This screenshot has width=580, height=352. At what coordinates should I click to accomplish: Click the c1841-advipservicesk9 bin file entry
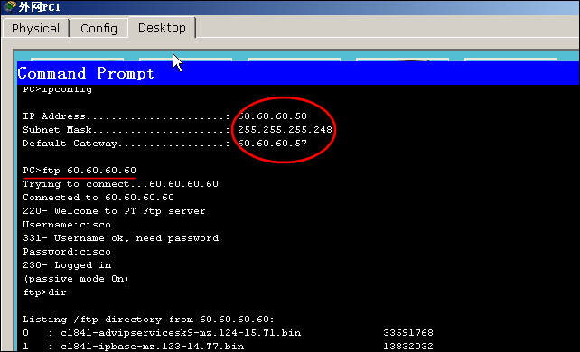pyautogui.click(x=181, y=333)
